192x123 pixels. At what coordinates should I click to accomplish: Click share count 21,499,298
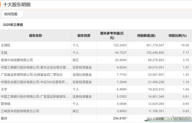point(156,82)
